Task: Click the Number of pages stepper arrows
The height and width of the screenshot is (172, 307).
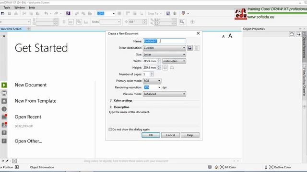Action: 152,74
